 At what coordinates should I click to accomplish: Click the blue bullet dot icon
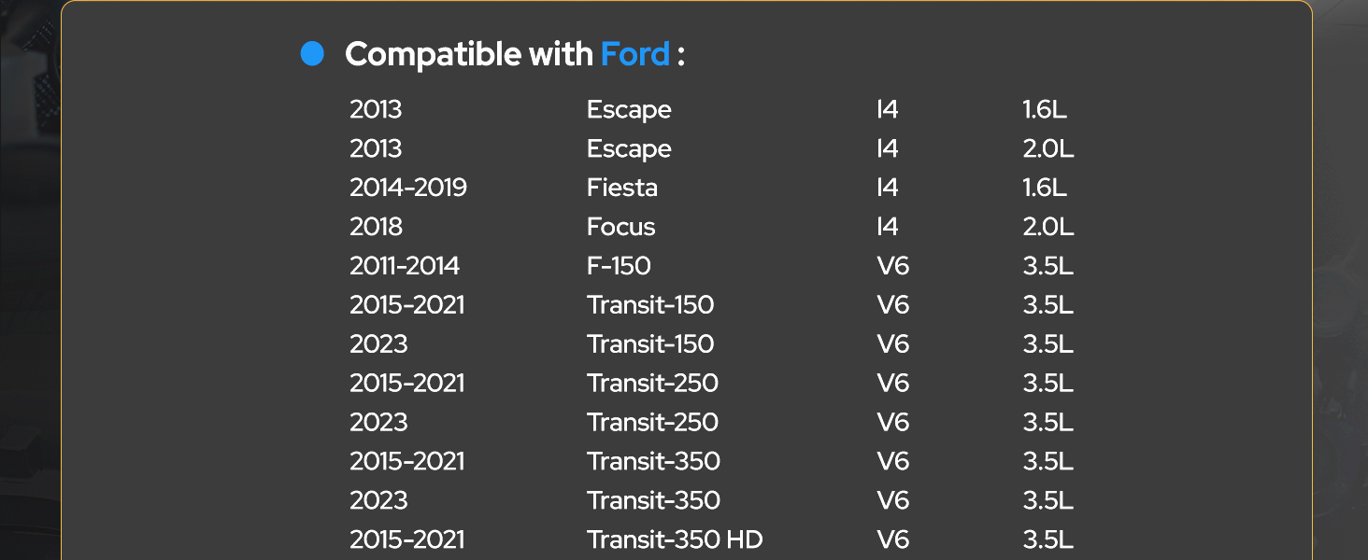pos(312,54)
